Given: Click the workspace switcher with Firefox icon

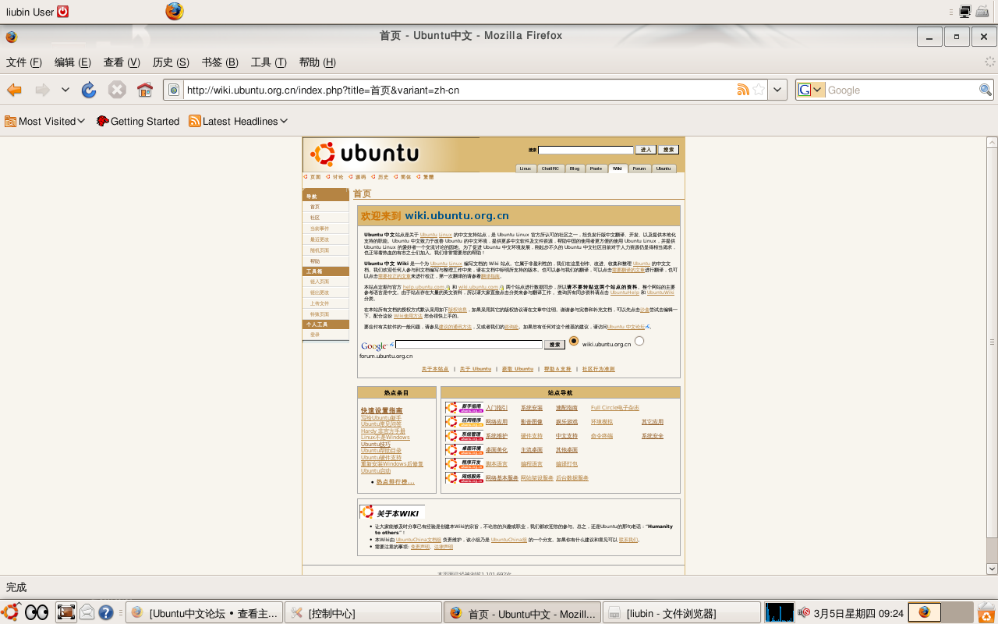Looking at the screenshot, I should [x=925, y=612].
